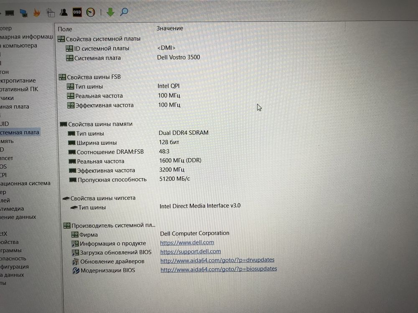Click the 'Dell Computer Corporation' value
The width and height of the screenshot is (418, 313).
195,233
